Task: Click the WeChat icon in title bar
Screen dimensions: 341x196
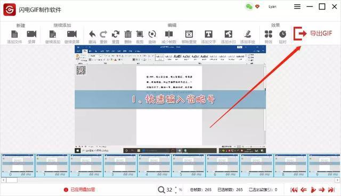Action: click(x=249, y=6)
